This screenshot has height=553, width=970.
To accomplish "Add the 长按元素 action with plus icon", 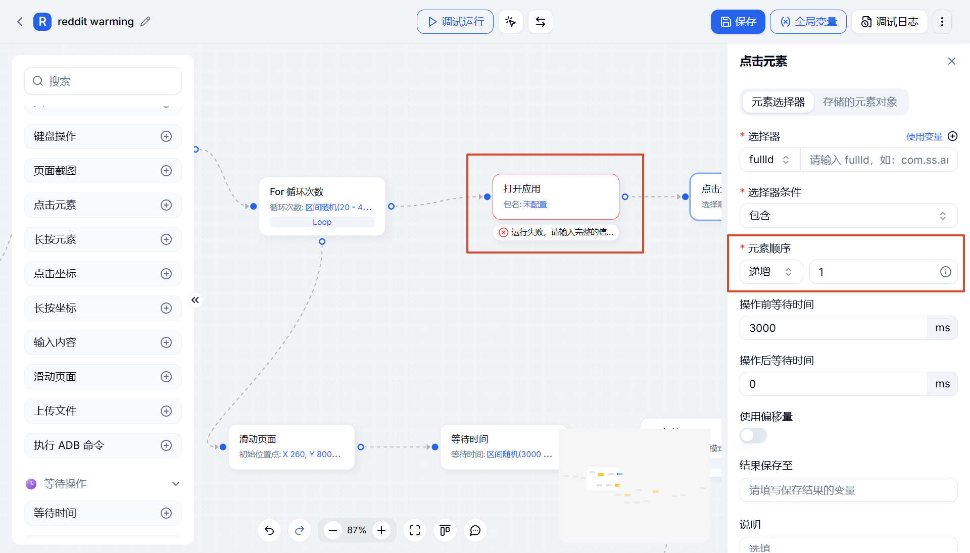I will [x=166, y=239].
